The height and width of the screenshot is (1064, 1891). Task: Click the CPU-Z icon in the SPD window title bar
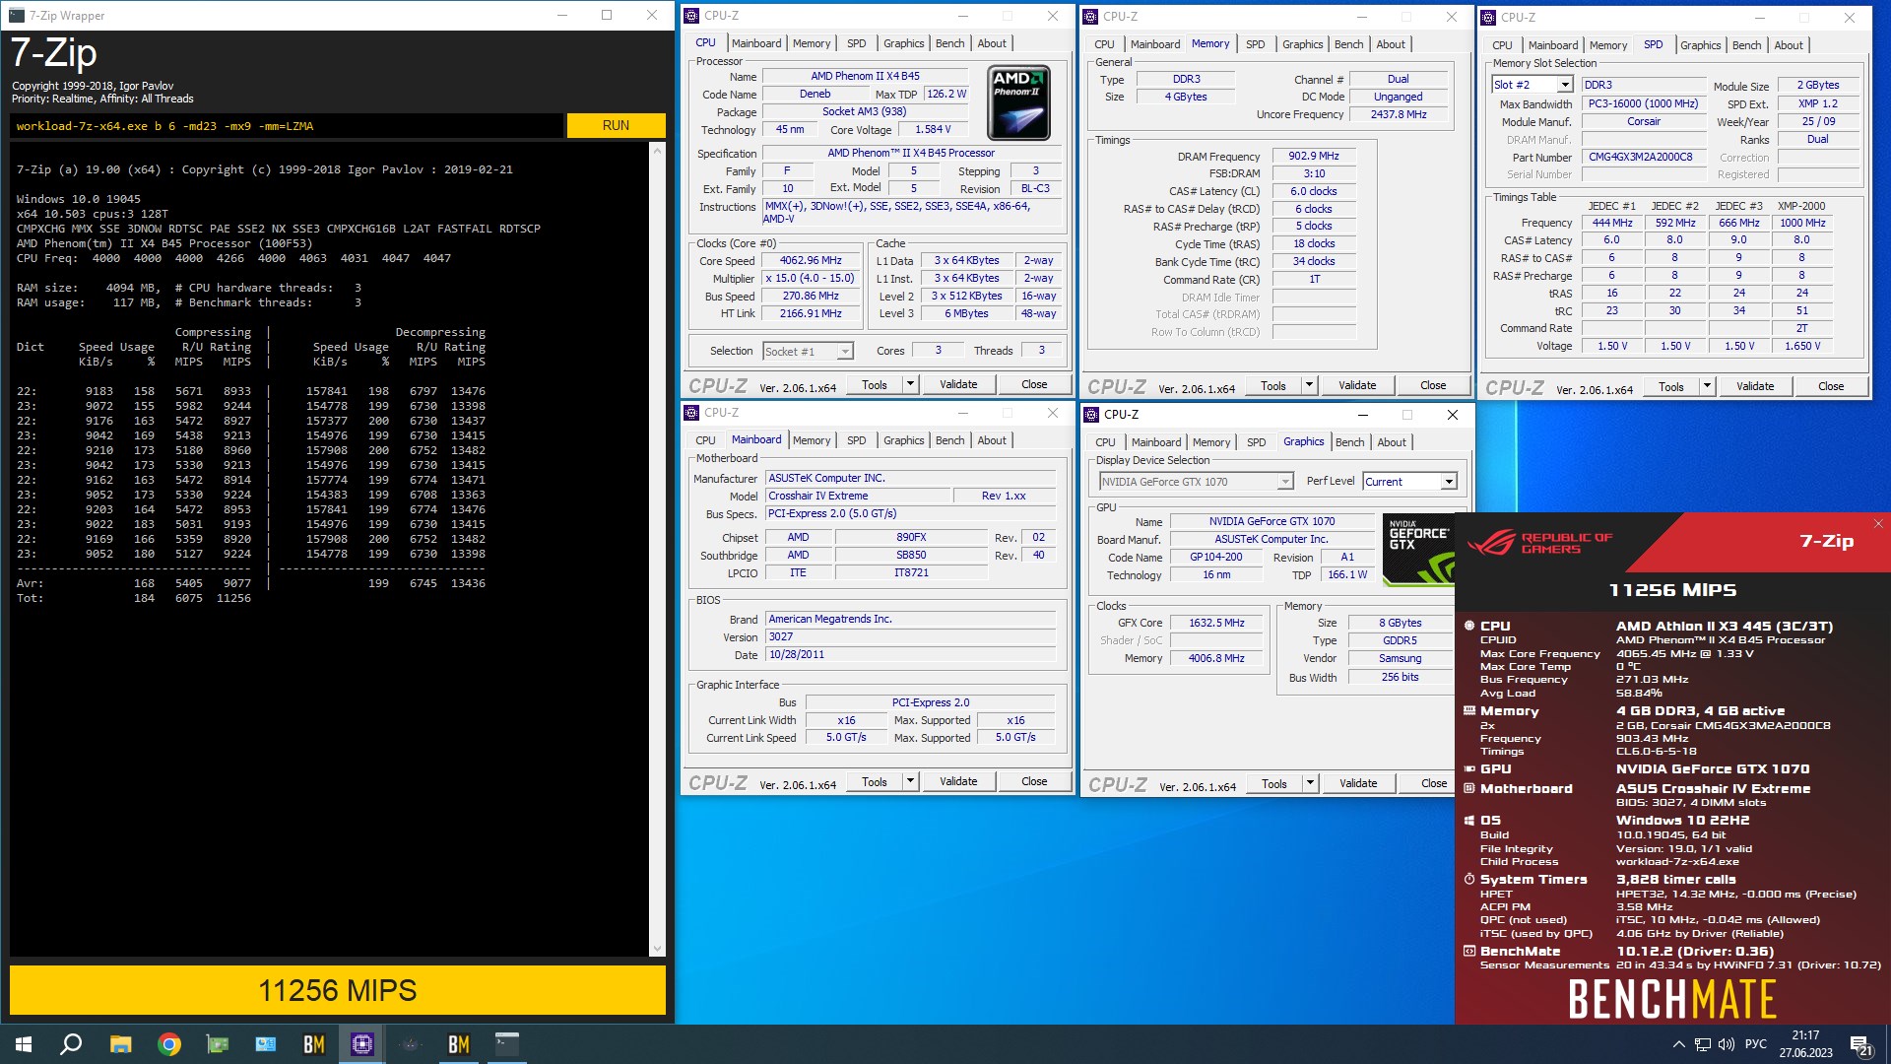click(1488, 18)
